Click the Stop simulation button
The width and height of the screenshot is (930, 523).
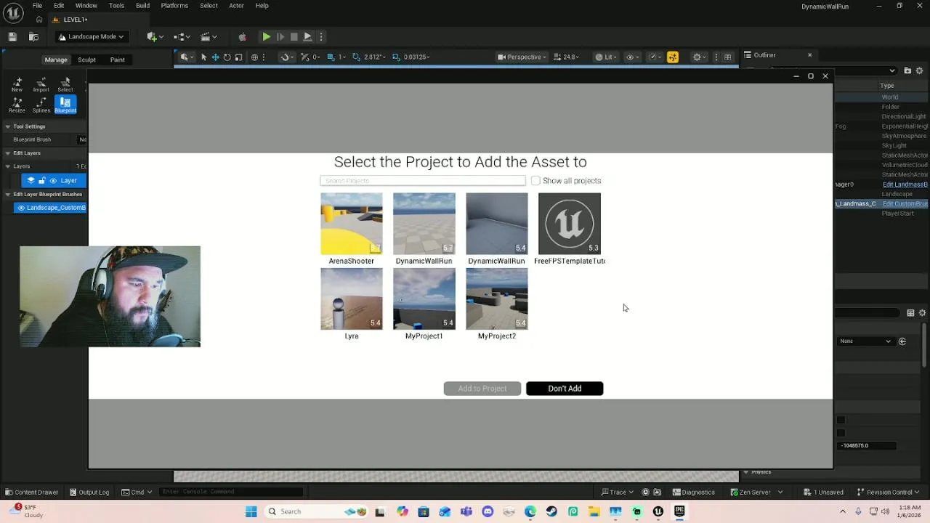294,36
